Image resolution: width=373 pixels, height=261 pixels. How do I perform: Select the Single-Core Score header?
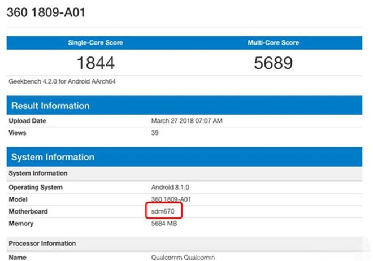(95, 43)
